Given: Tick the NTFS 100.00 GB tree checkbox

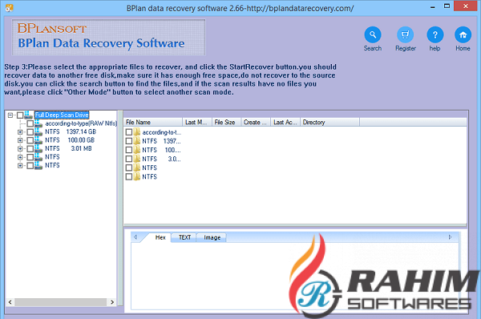Looking at the screenshot, I should point(30,140).
